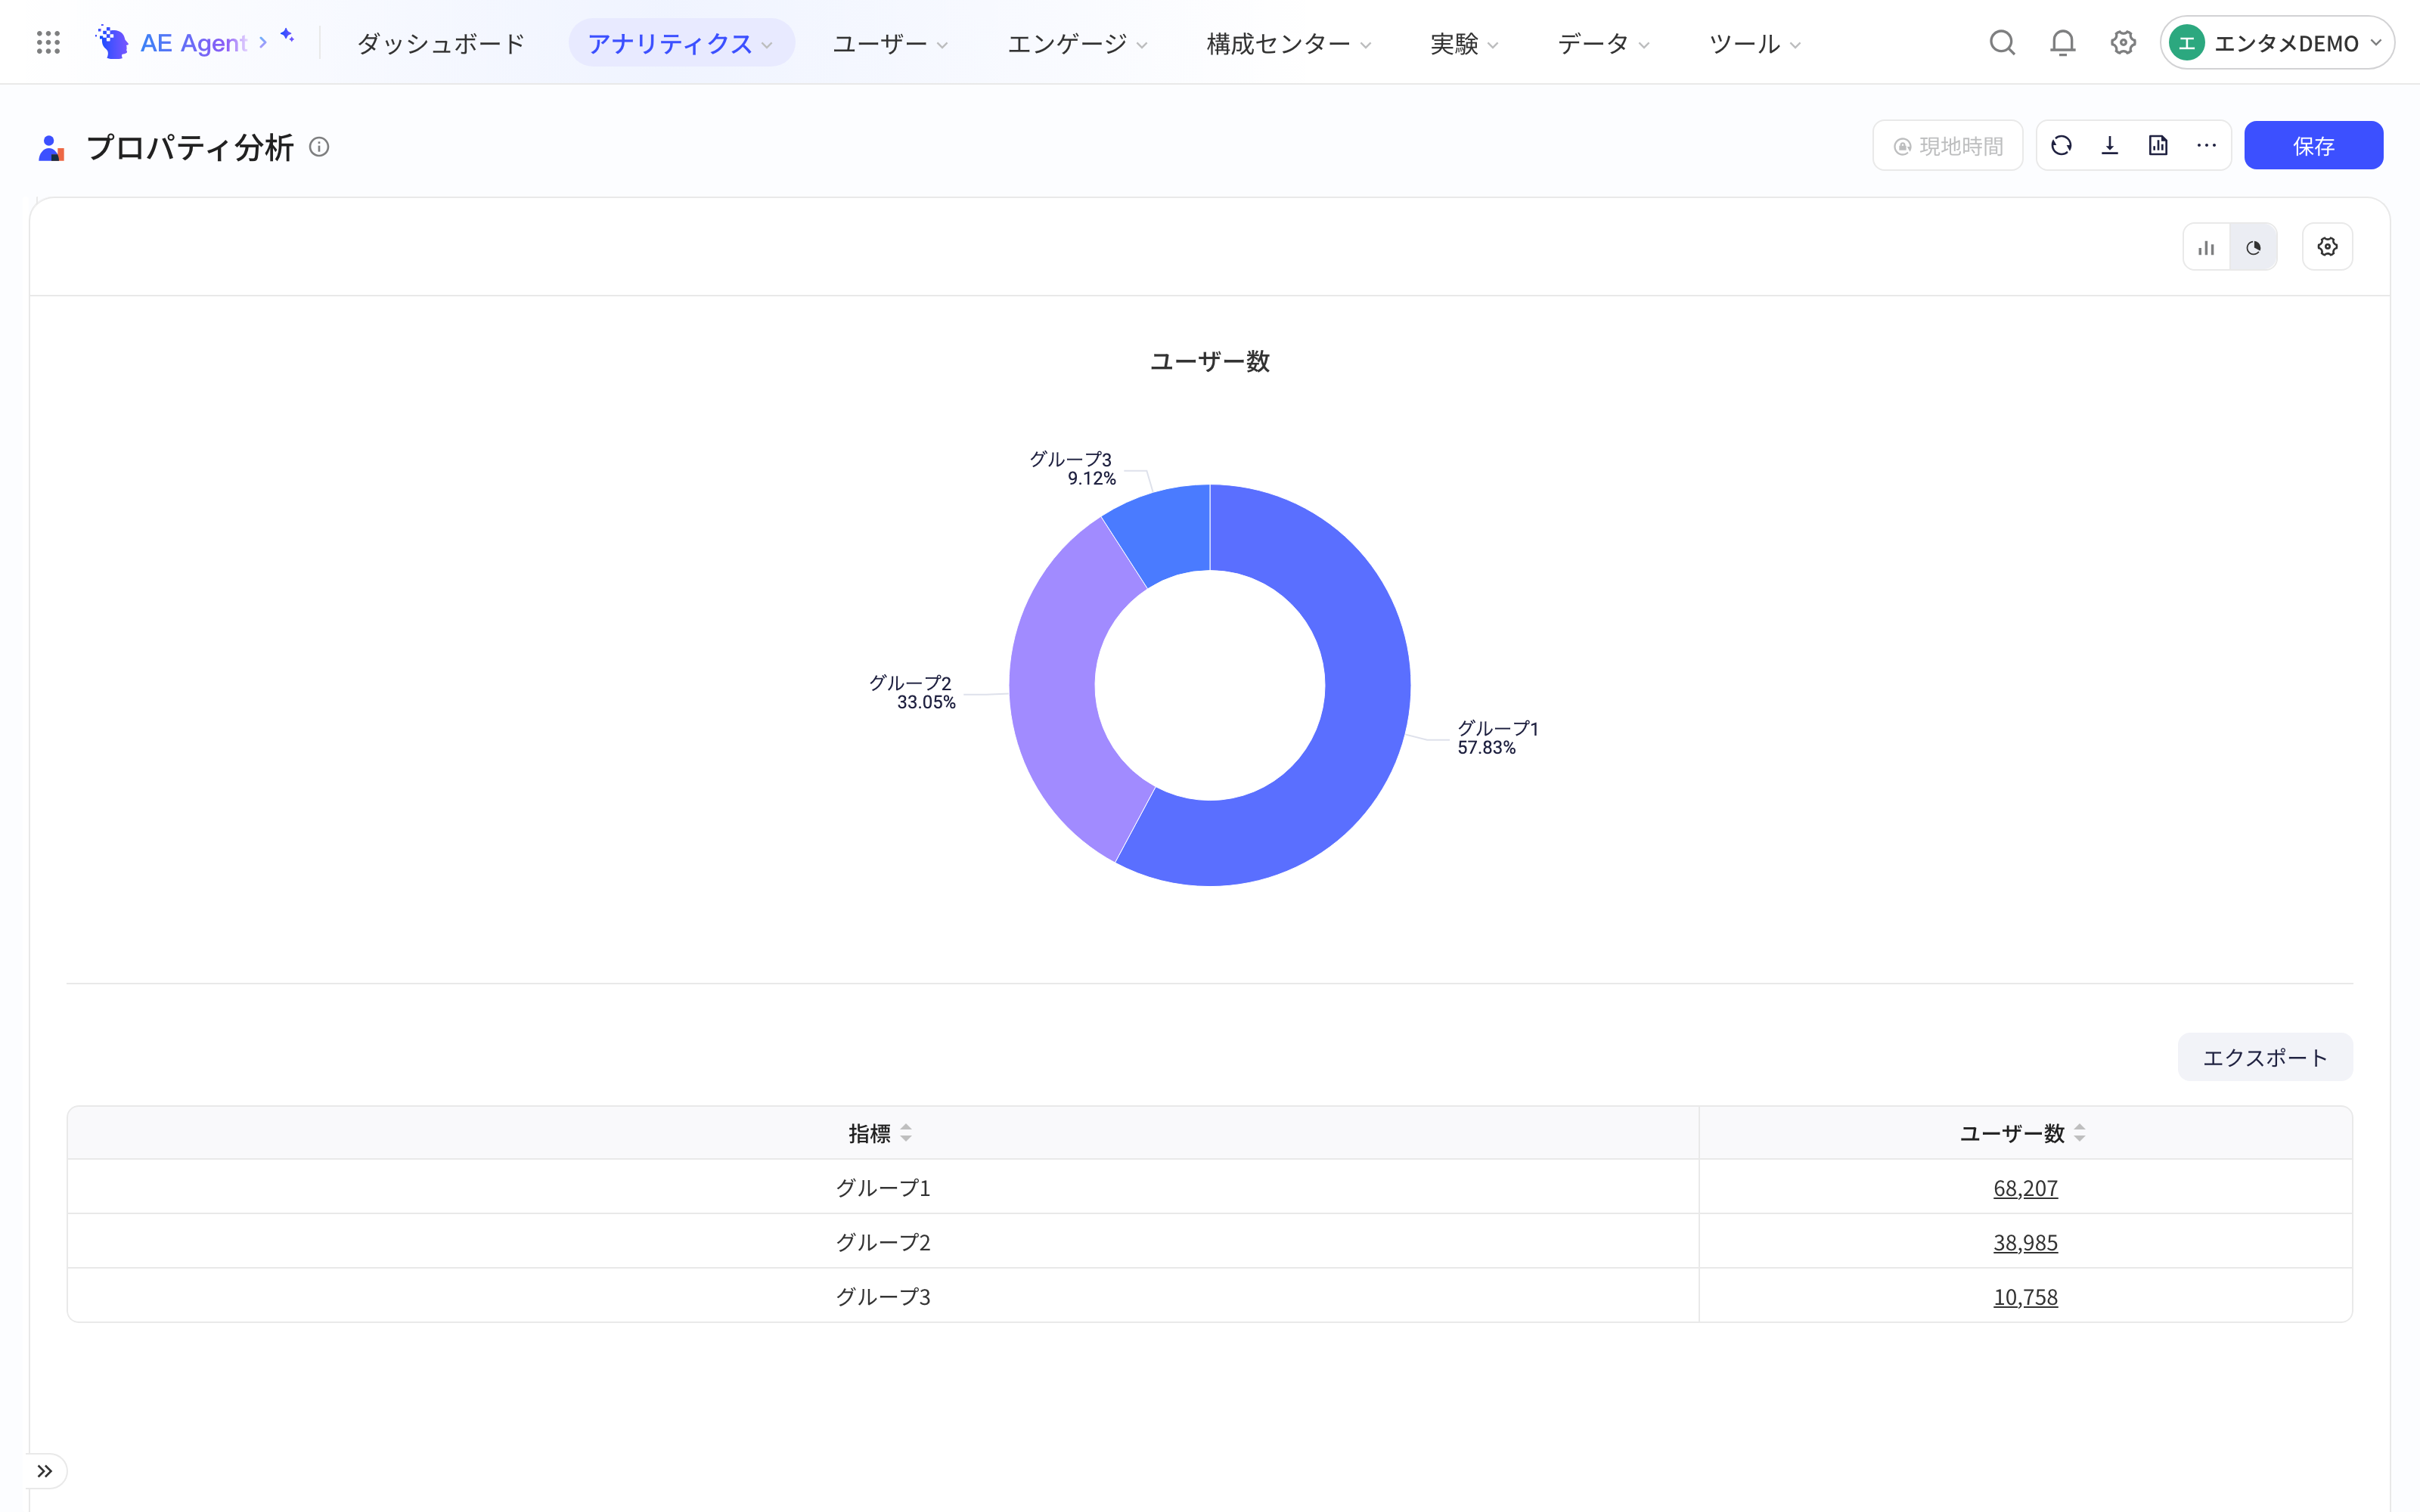Open settings gear in top navigation
2420x1512 pixels.
point(2123,43)
